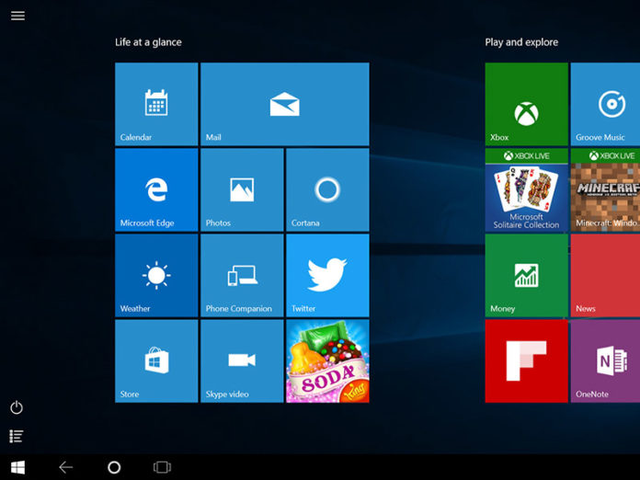Click the Cortana circle on taskbar
The width and height of the screenshot is (640, 480).
pyautogui.click(x=114, y=467)
